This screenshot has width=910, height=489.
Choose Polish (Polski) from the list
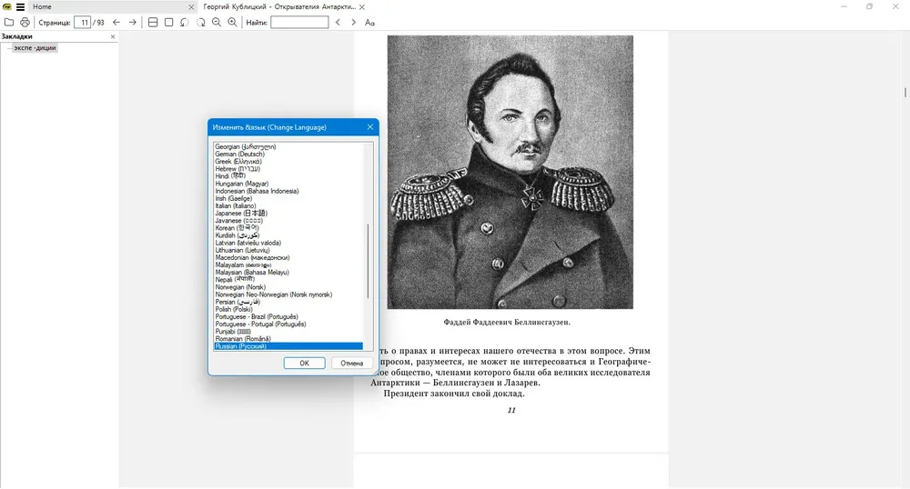(x=234, y=309)
